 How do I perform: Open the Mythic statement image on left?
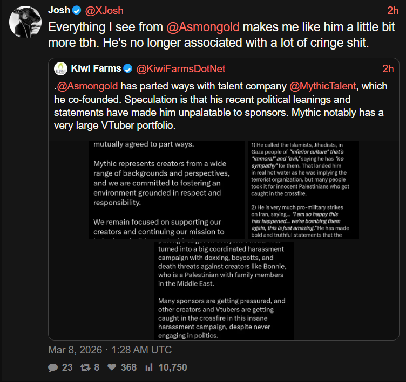pyautogui.click(x=168, y=190)
